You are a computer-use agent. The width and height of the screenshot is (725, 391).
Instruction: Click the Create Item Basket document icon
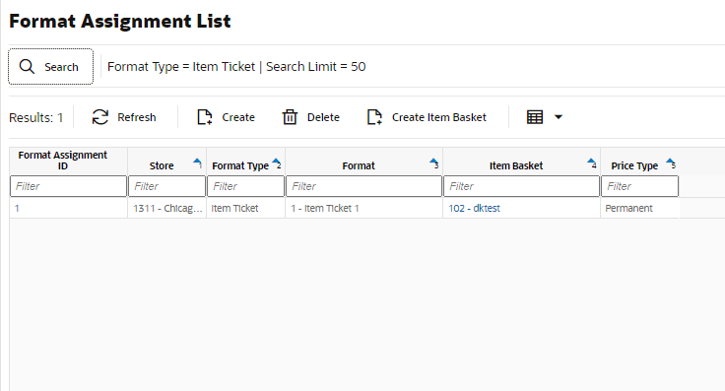374,117
